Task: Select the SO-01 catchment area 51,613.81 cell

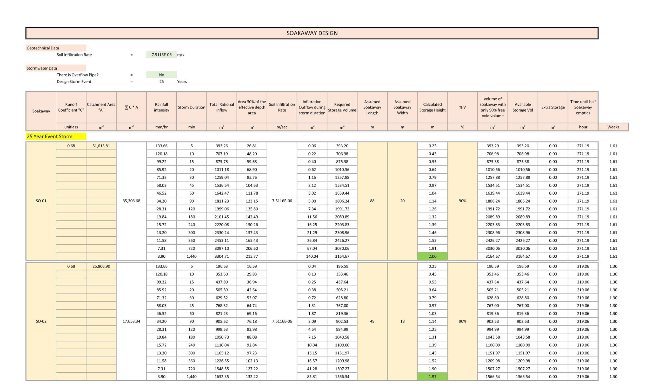Action: pos(101,146)
